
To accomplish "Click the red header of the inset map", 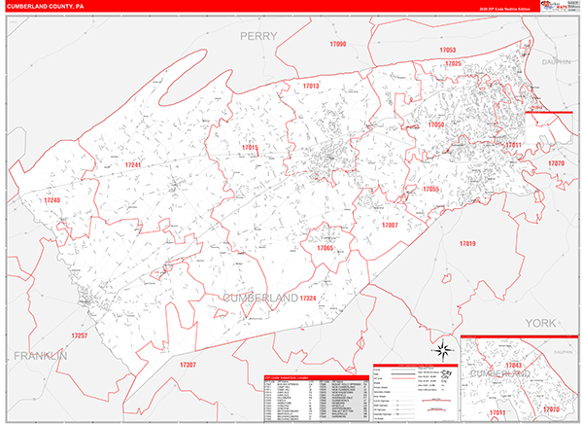I will pos(520,336).
